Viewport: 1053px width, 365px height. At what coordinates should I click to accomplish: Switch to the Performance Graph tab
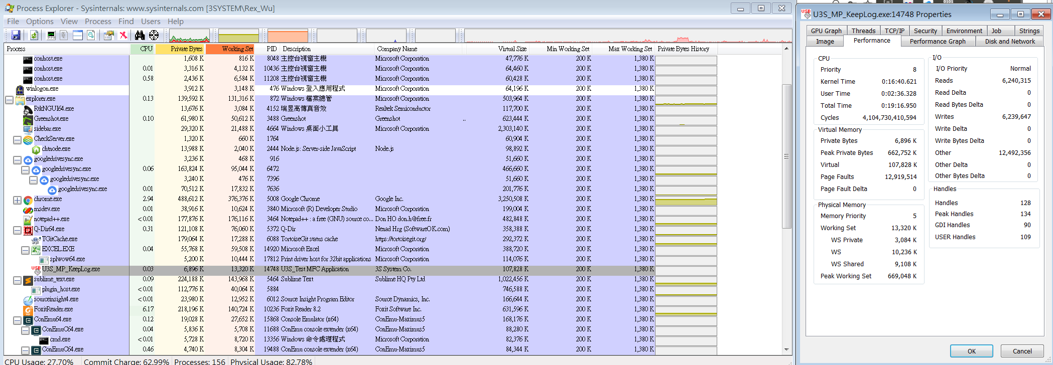coord(938,41)
